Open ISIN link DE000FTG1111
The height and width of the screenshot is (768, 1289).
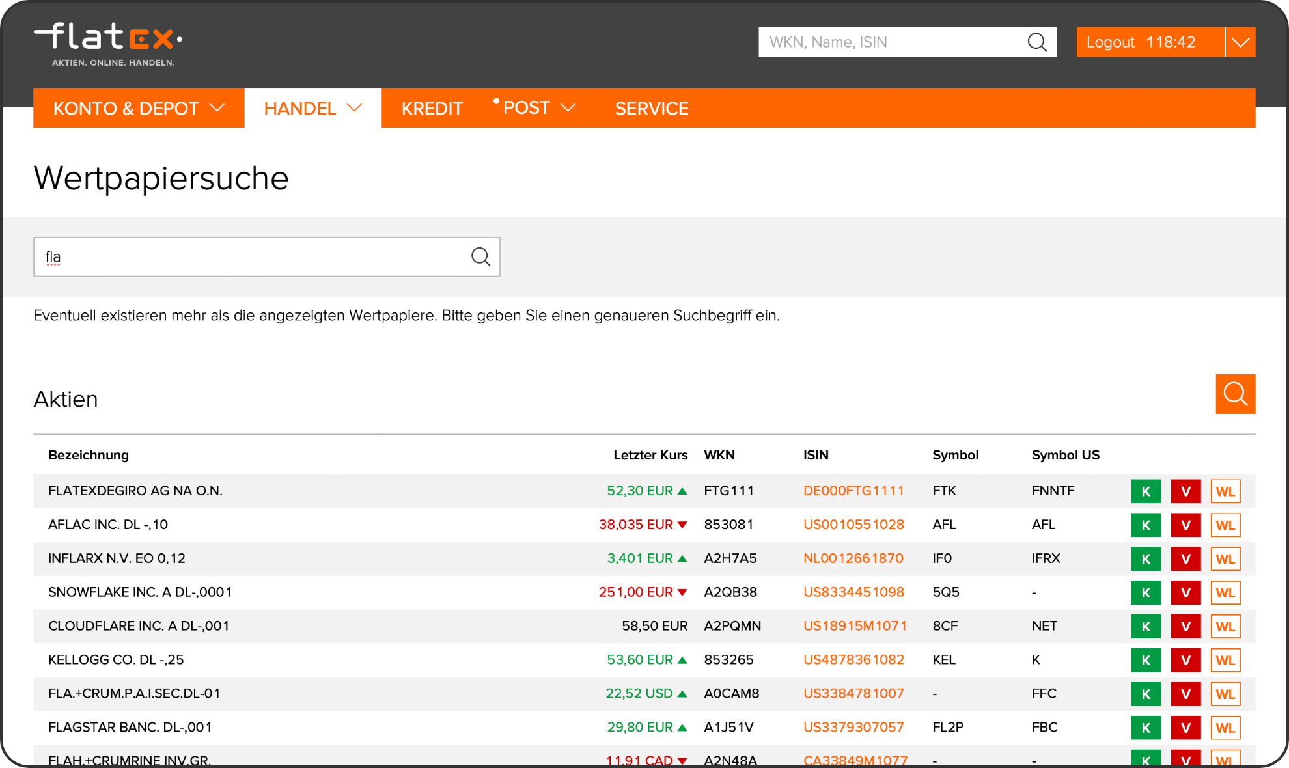pos(853,491)
